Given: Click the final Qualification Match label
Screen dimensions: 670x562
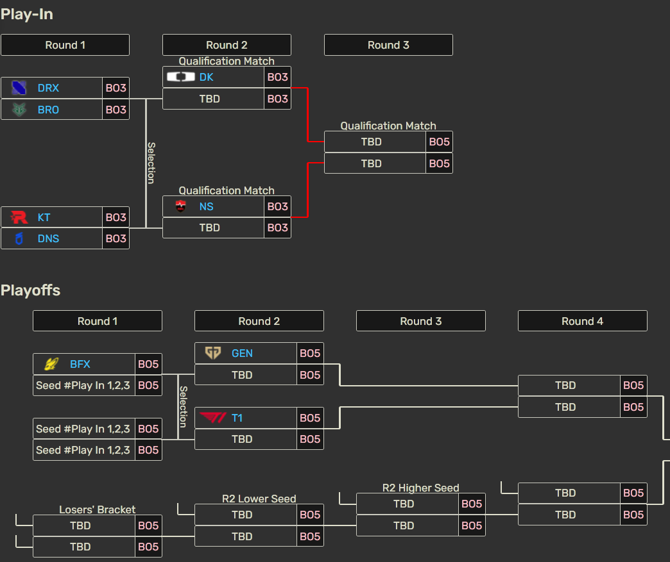Looking at the screenshot, I should [x=388, y=126].
